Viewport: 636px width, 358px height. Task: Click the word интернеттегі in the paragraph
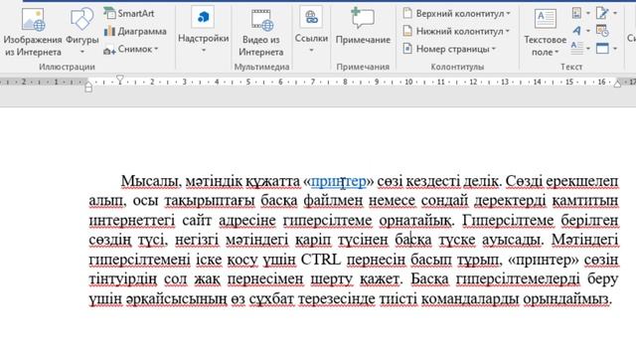tap(132, 221)
